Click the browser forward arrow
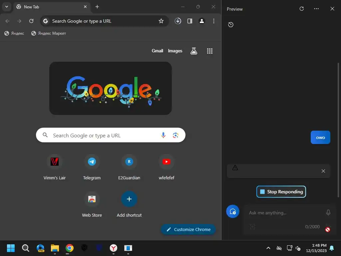 [19, 21]
